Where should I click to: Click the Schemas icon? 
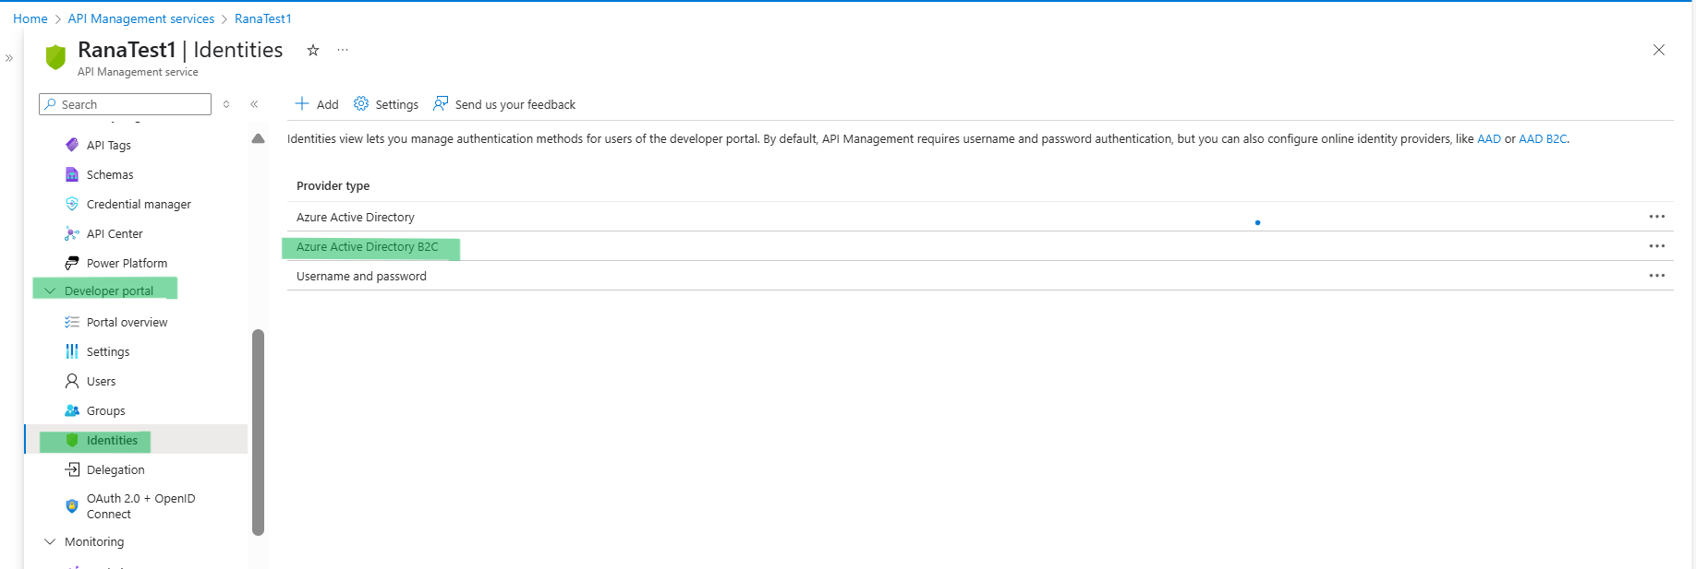click(x=72, y=174)
